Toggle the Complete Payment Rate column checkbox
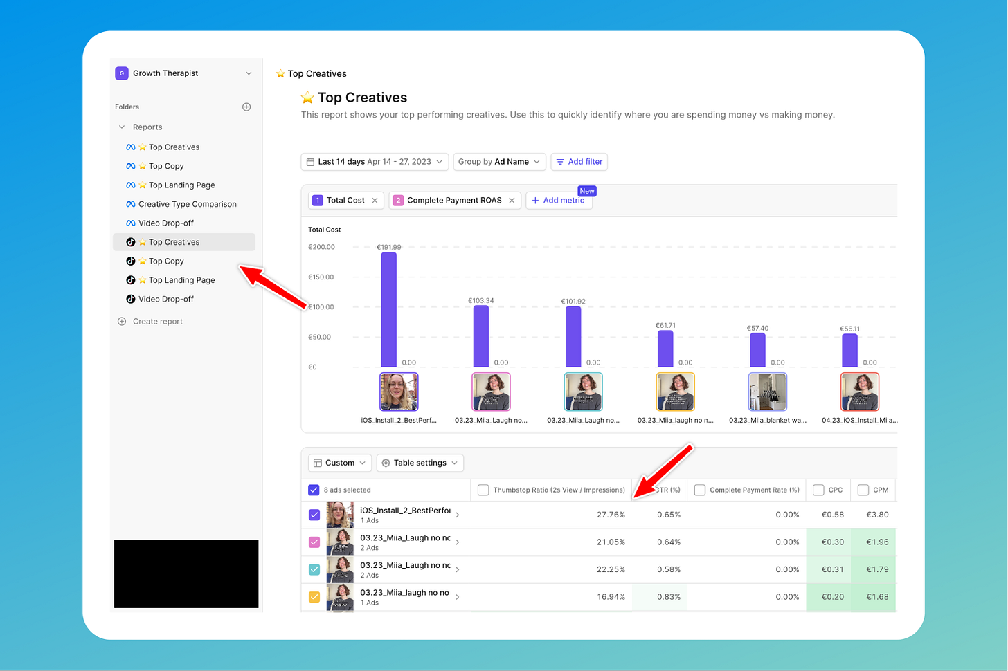This screenshot has height=671, width=1008. coord(700,490)
